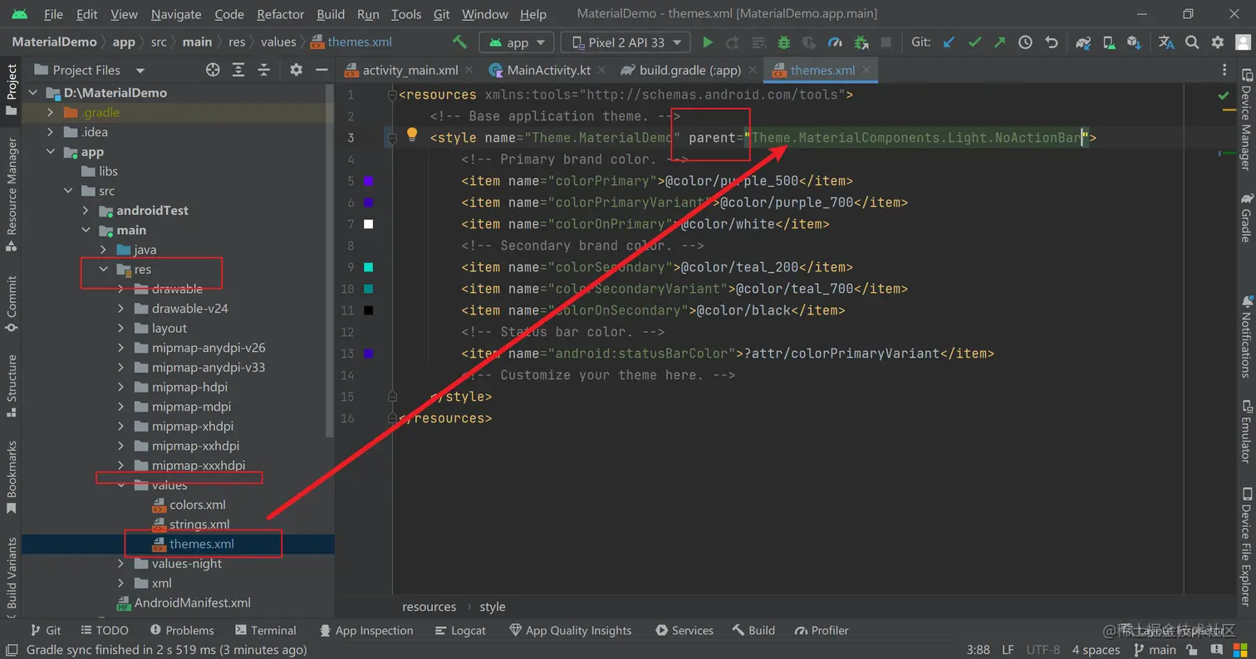Open the Refactor menu

tap(280, 14)
